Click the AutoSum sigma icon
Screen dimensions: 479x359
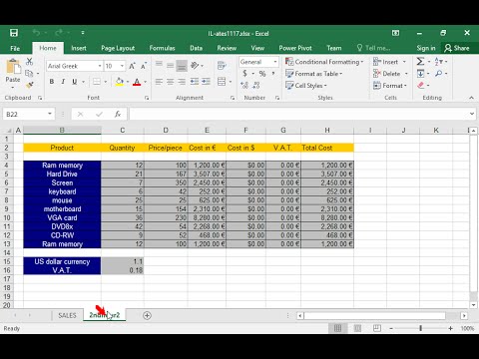420,62
